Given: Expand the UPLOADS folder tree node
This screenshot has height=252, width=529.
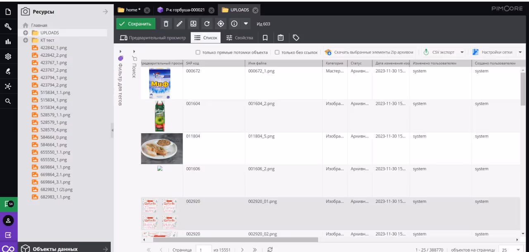Looking at the screenshot, I should coord(25,33).
